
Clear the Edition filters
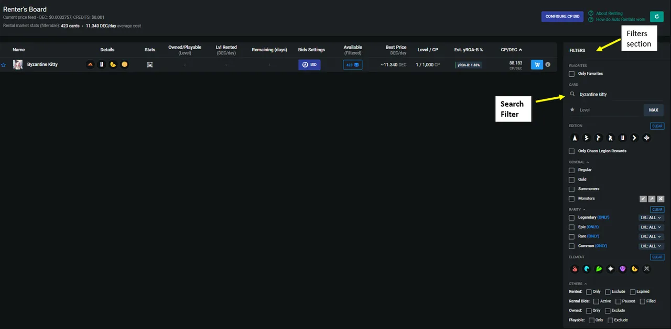[657, 126]
